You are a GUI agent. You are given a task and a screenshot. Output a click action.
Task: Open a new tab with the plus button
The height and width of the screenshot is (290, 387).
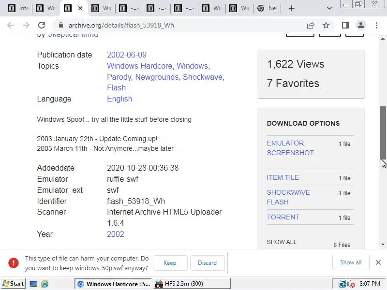[x=292, y=8]
